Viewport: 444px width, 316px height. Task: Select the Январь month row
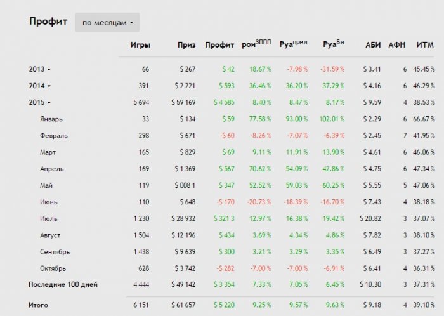coord(52,119)
